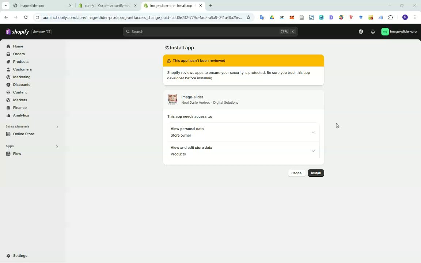Open Chrome Extensions puzzle menu
This screenshot has height=263, width=421.
click(391, 18)
